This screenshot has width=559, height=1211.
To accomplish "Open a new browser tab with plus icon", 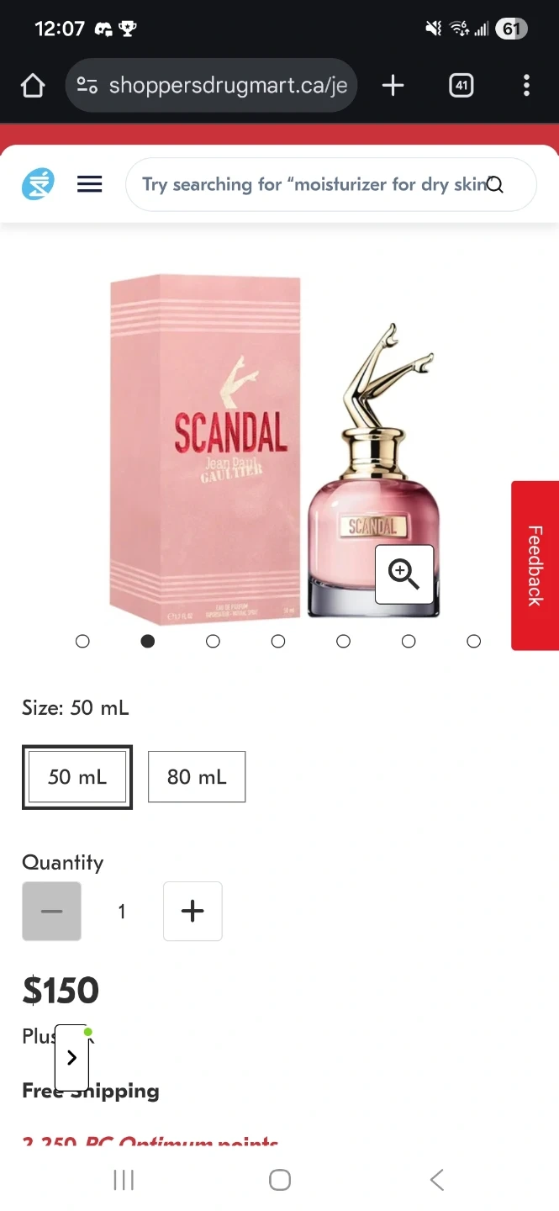I will pyautogui.click(x=393, y=85).
